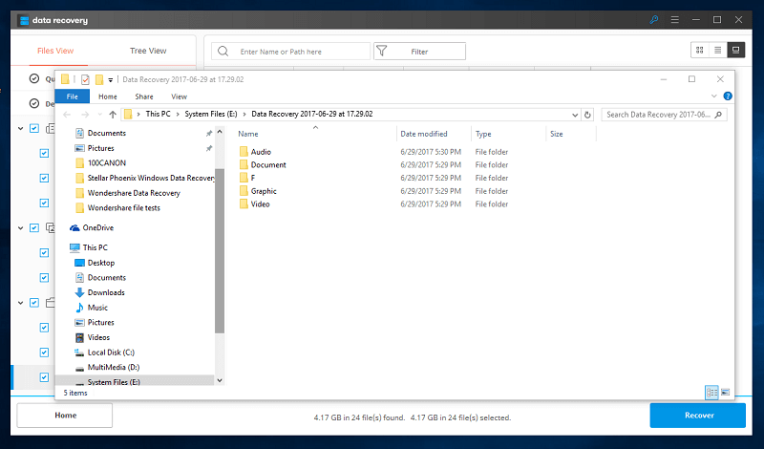This screenshot has width=764, height=449.
Task: Switch Explorer to details view icon
Action: pyautogui.click(x=711, y=392)
